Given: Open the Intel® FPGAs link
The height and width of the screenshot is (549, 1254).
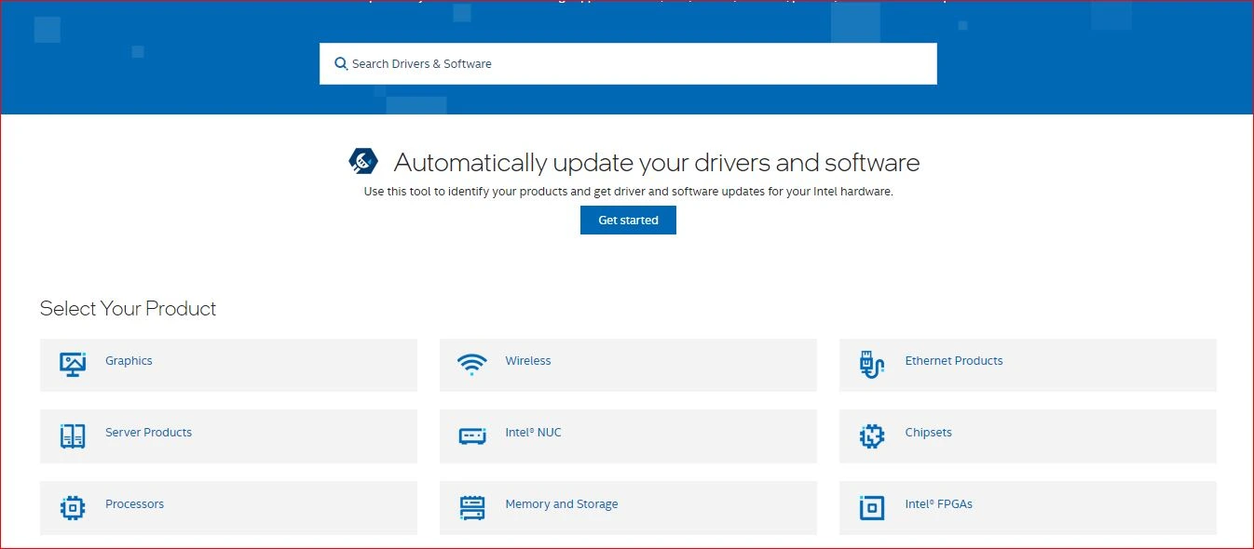Looking at the screenshot, I should coord(938,504).
